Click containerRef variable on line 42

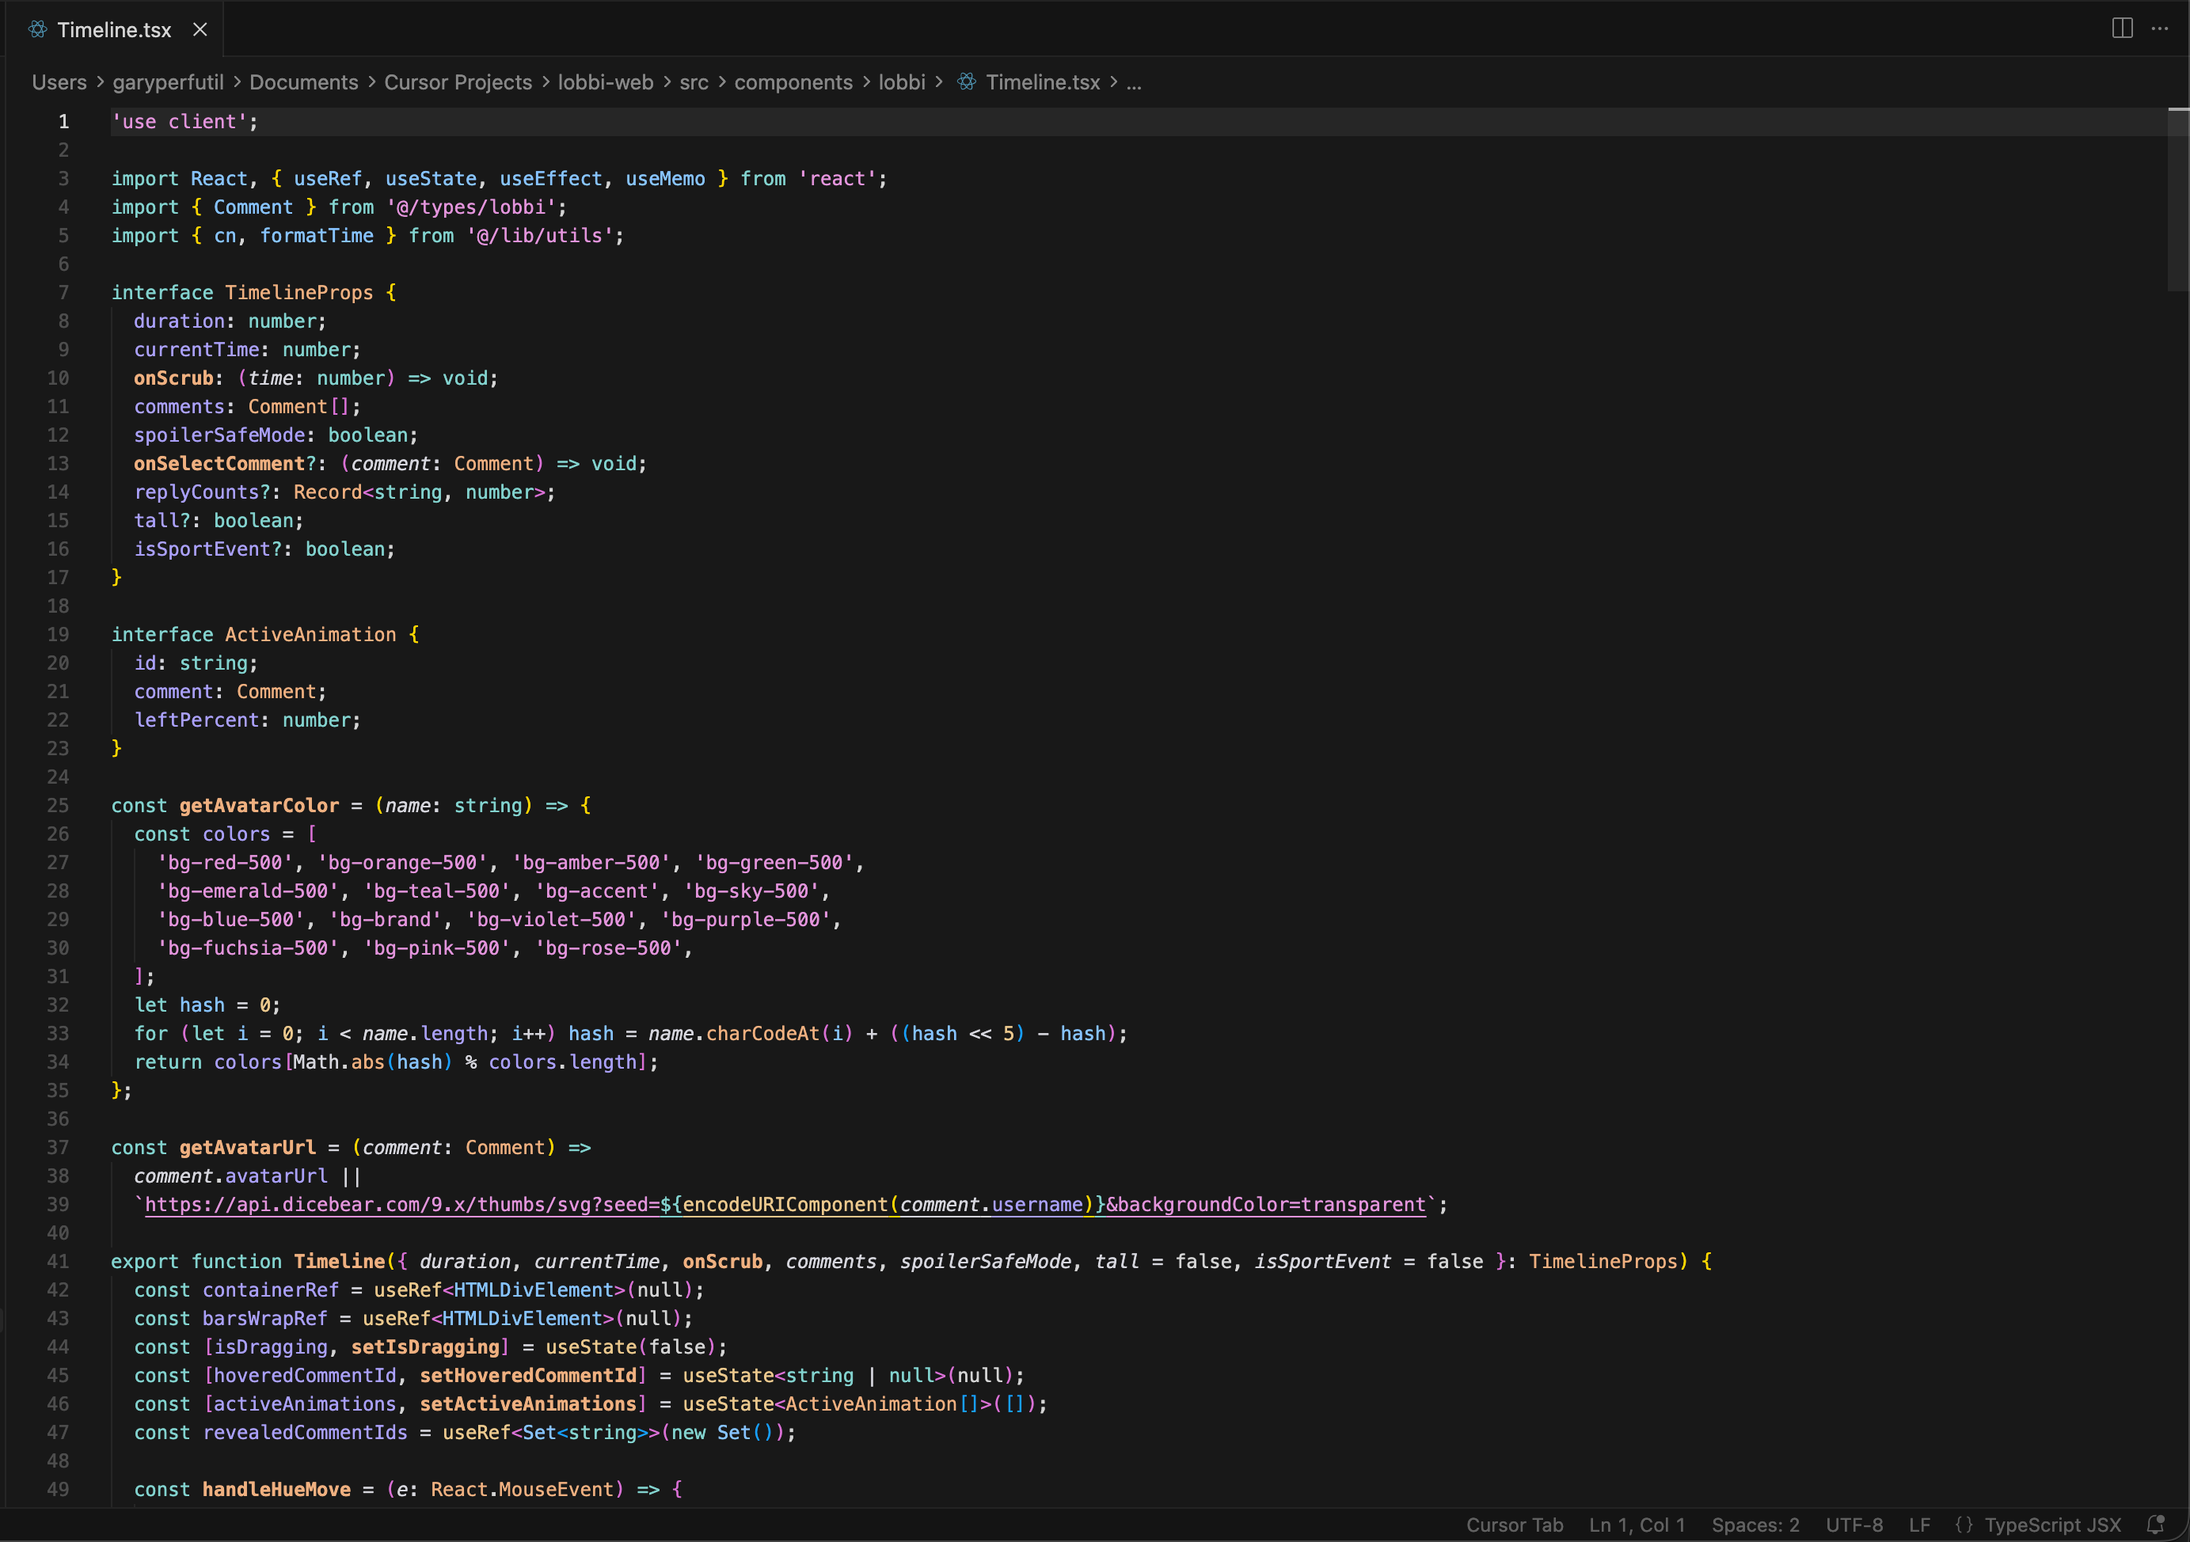coord(270,1290)
